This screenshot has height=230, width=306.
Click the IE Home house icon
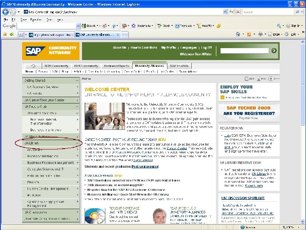click(238, 34)
